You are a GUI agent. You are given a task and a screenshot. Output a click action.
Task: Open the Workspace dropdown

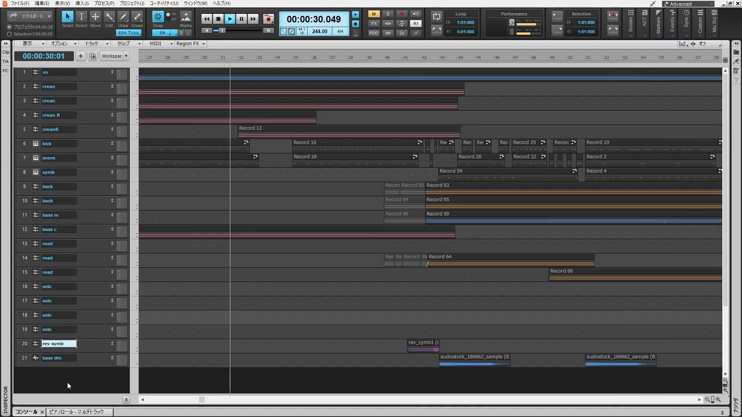click(115, 56)
